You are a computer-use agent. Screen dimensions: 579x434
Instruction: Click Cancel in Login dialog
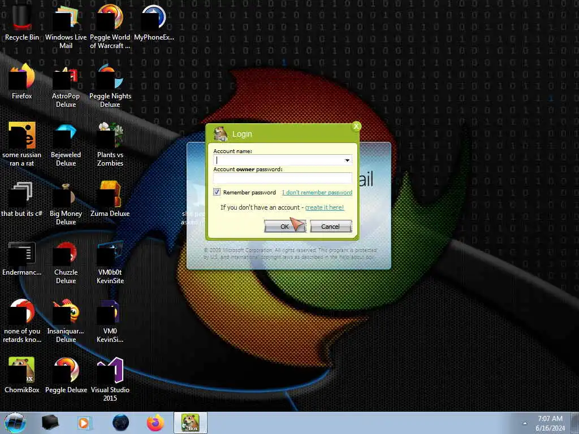click(x=330, y=226)
